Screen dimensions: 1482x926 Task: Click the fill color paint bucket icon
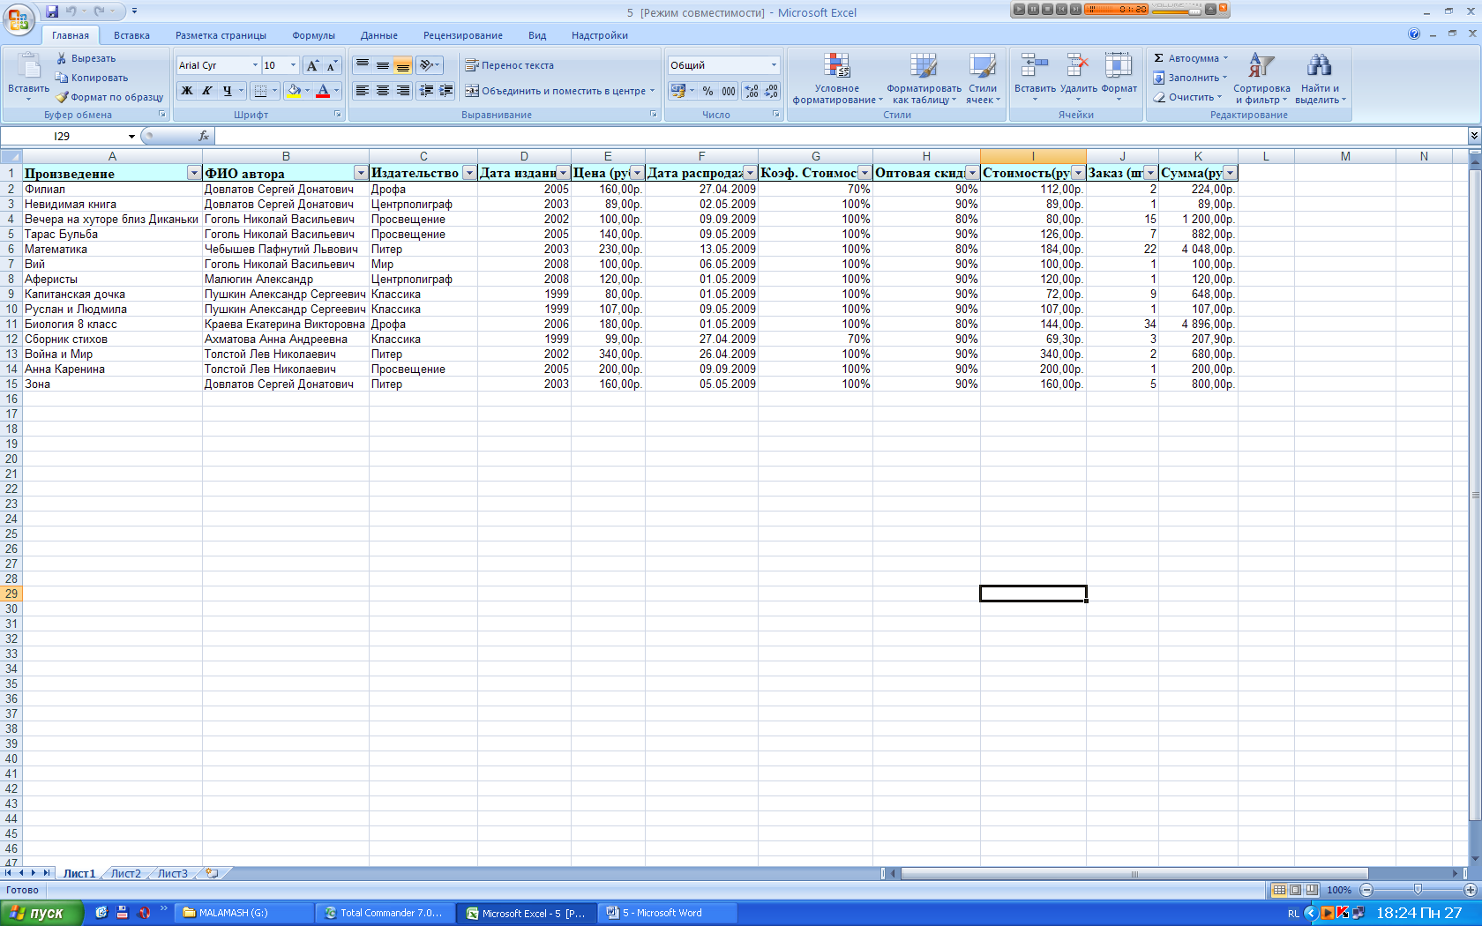coord(294,91)
